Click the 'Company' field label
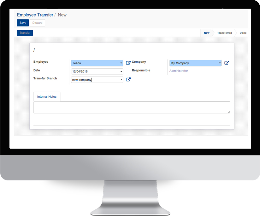Image resolution: width=260 pixels, height=216 pixels. [139, 62]
